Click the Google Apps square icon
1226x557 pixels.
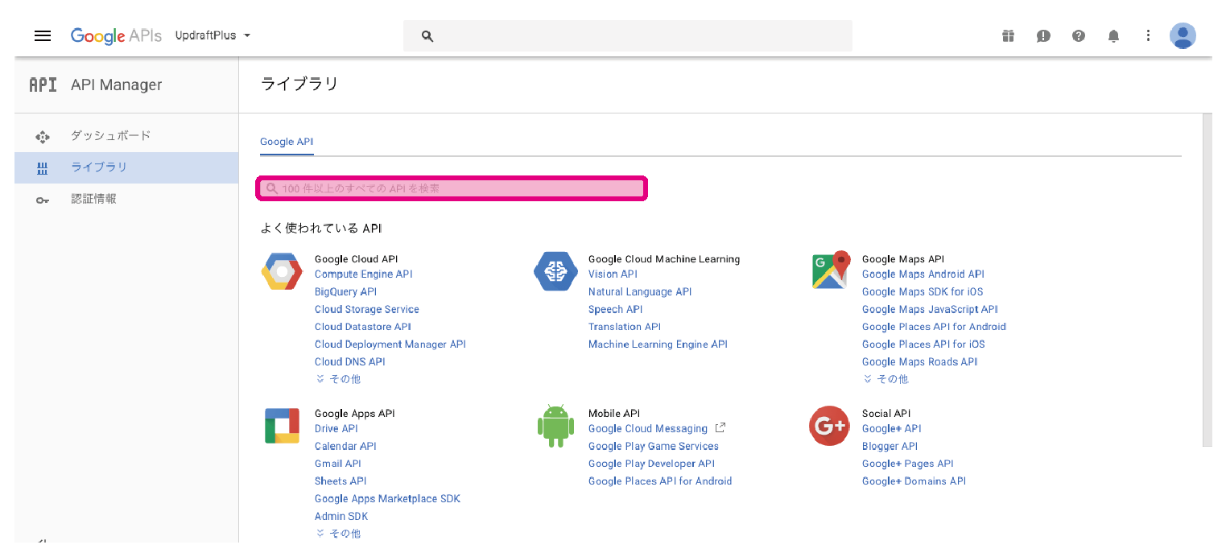tap(282, 426)
